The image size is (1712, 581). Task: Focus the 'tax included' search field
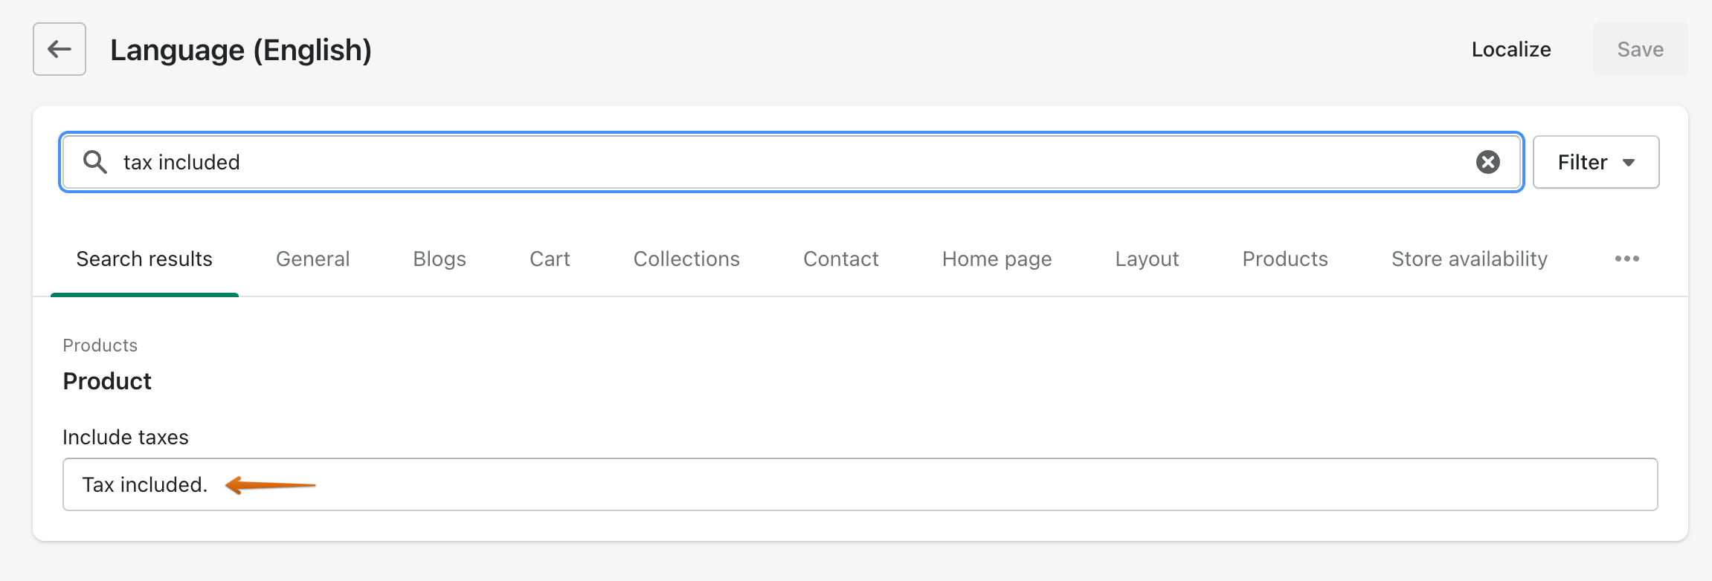click(x=744, y=162)
